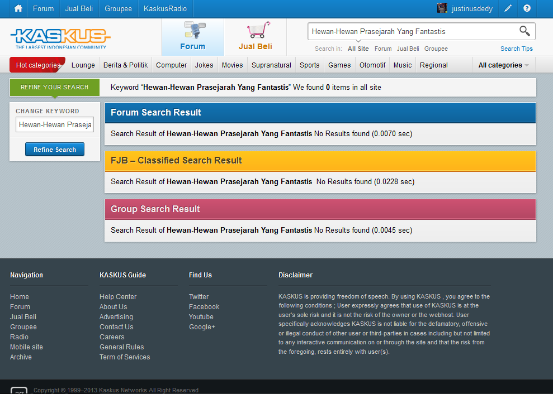Open the Games category

pyautogui.click(x=339, y=65)
